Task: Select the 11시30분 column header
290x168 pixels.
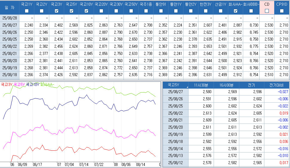Action: pyautogui.click(x=201, y=85)
